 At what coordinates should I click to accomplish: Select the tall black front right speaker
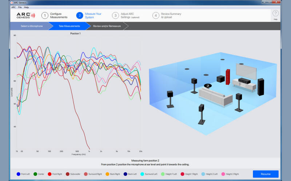[x=260, y=87]
